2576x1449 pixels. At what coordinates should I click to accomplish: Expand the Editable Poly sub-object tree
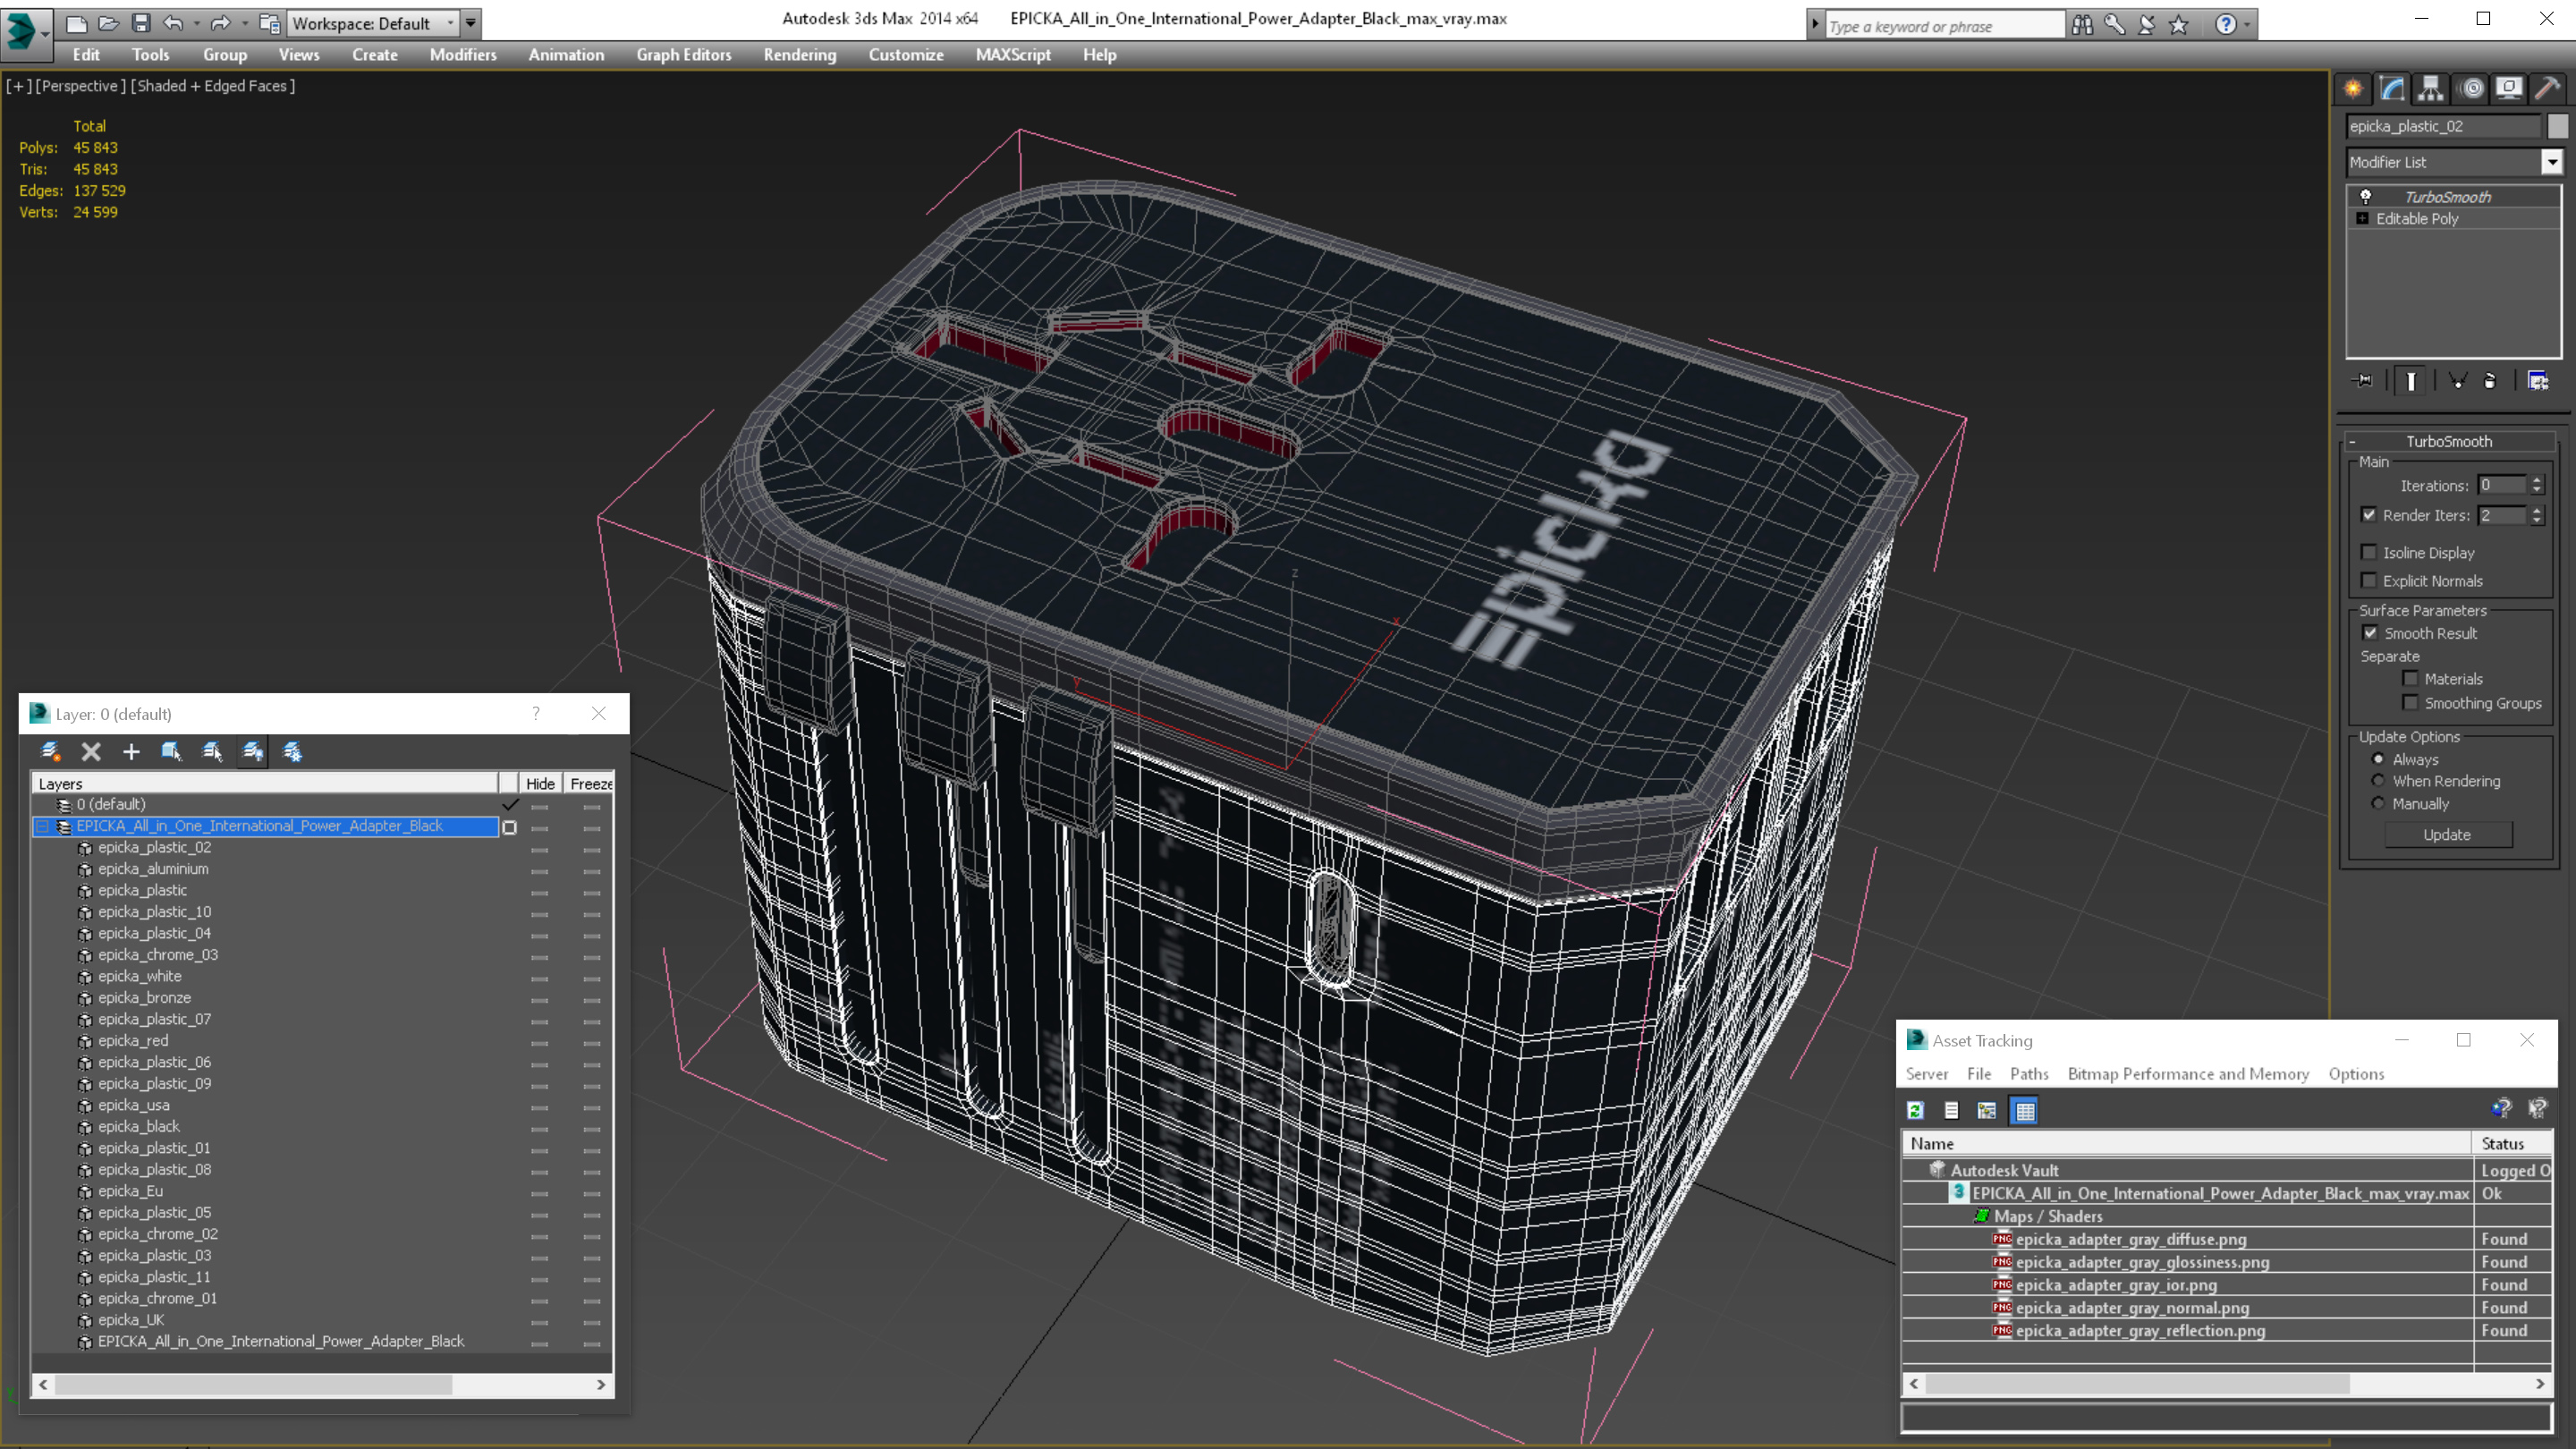click(2362, 218)
